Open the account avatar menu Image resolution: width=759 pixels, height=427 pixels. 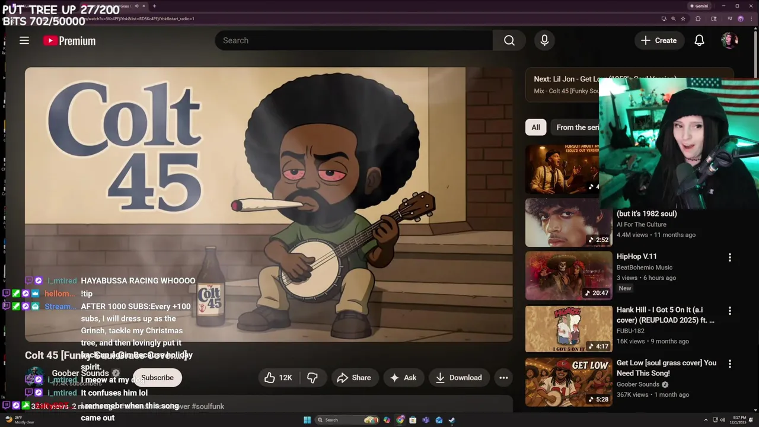click(729, 40)
